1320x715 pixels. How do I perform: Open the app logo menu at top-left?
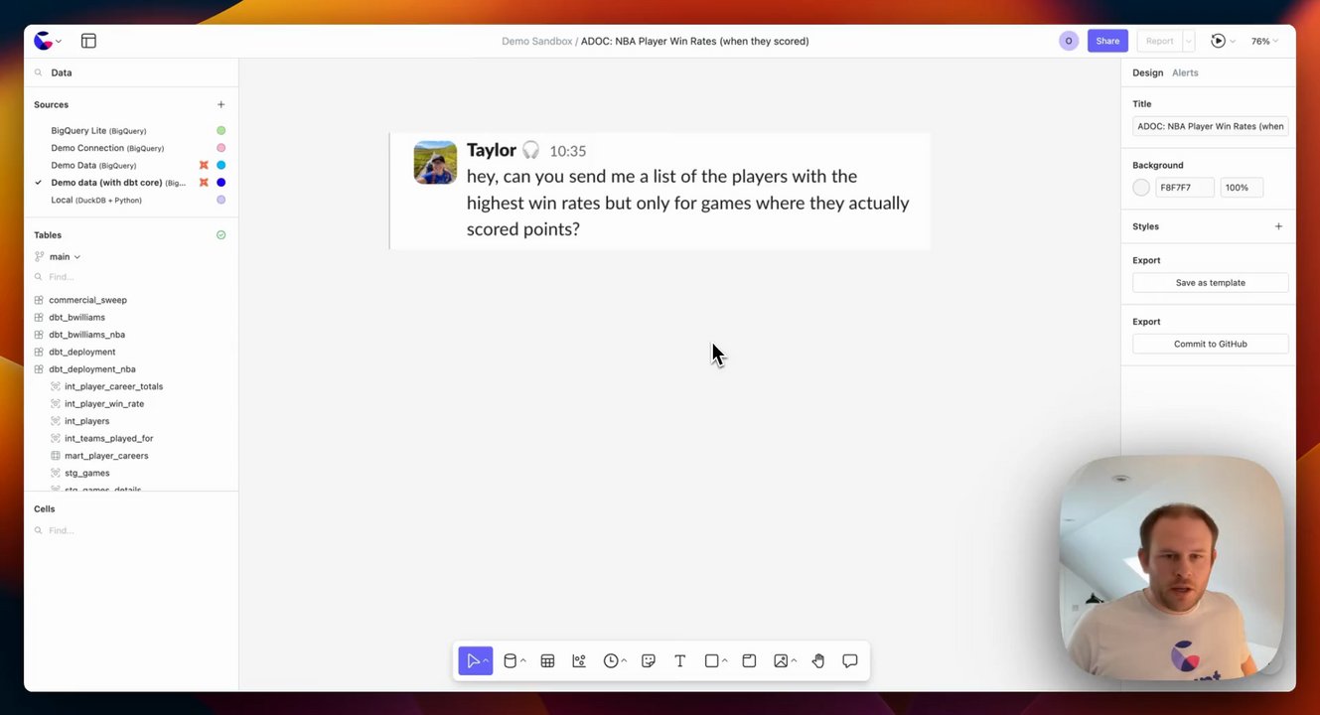click(43, 41)
